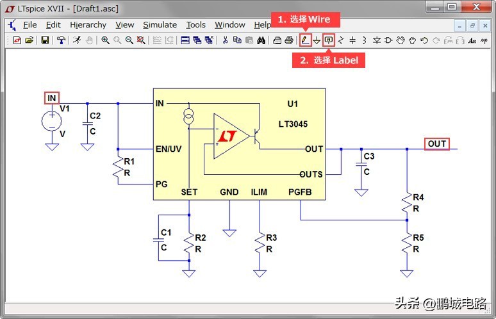Image resolution: width=496 pixels, height=319 pixels.
Task: Click the OUT net label
Action: (x=437, y=144)
